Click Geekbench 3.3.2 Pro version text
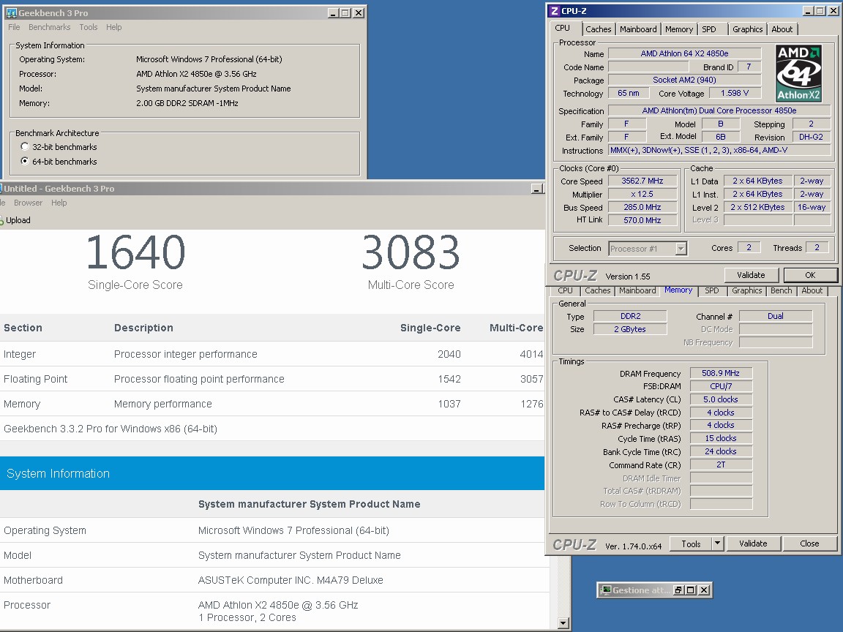 tap(110, 429)
